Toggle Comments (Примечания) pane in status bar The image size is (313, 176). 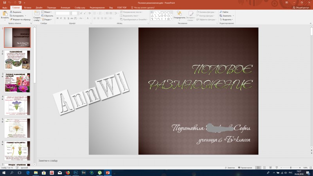245,168
